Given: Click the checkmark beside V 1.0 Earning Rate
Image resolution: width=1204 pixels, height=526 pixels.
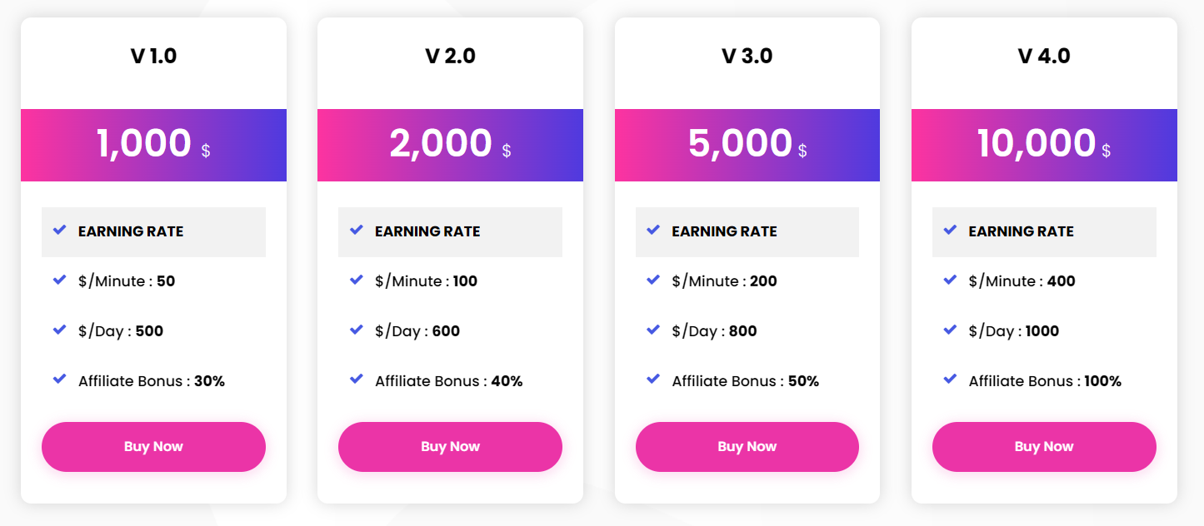Looking at the screenshot, I should pos(59,230).
